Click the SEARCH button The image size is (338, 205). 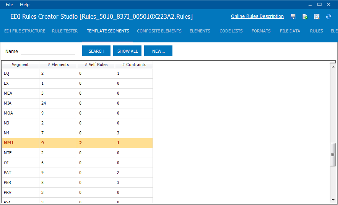pos(96,51)
